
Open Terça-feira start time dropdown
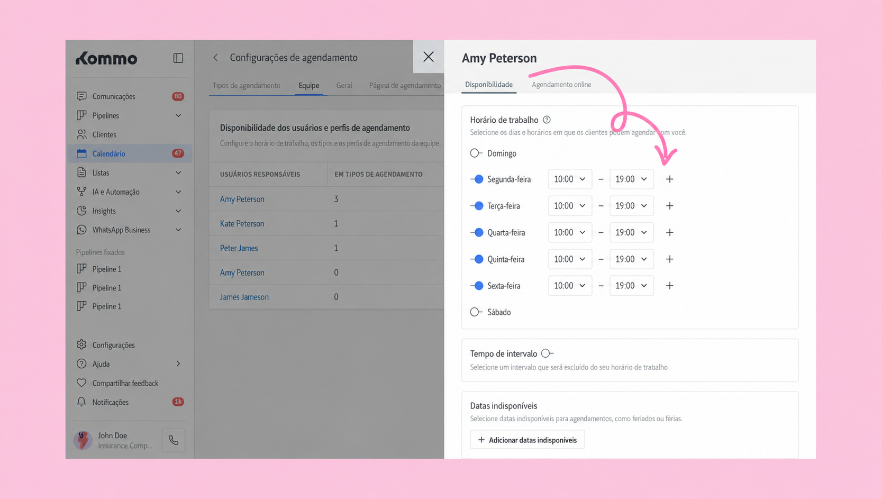(x=570, y=206)
